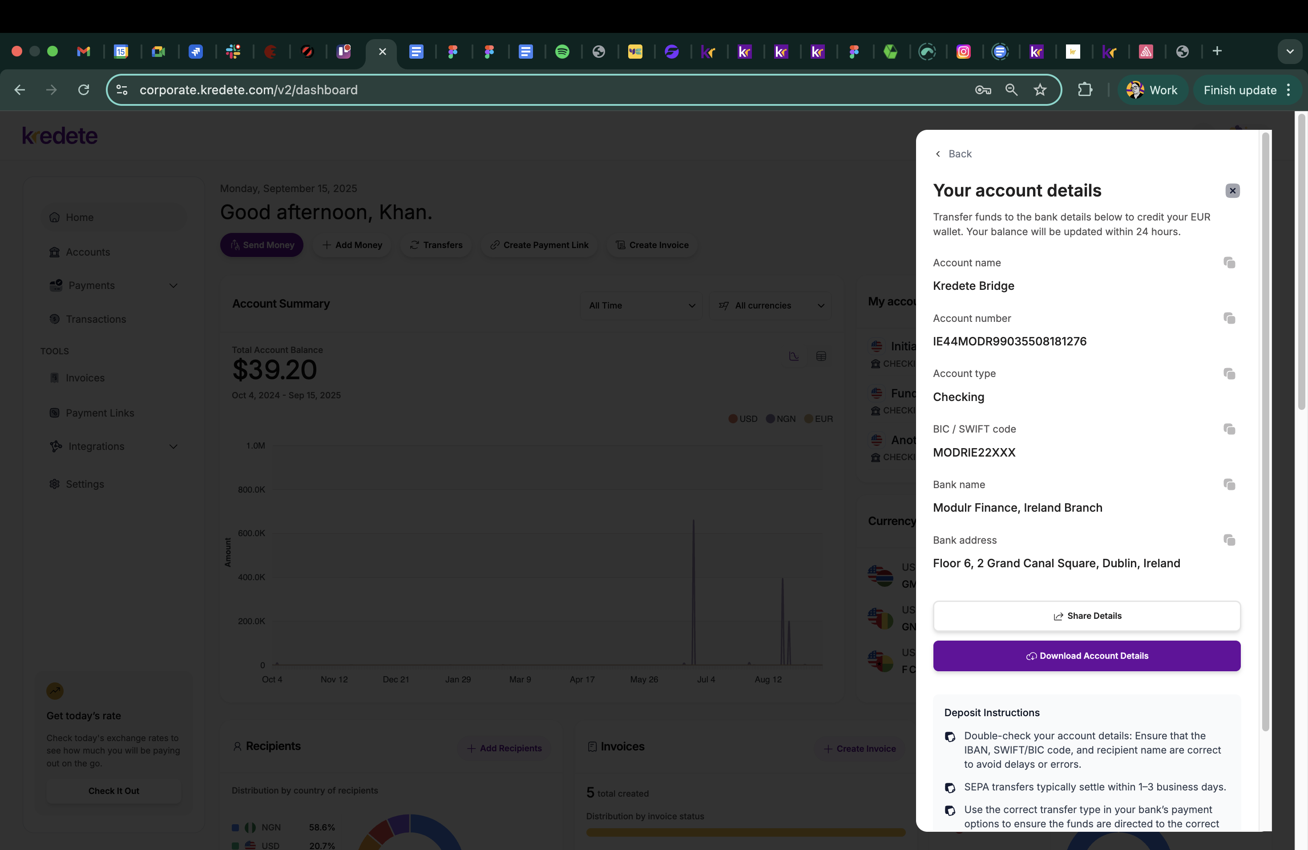Click the browser address bar
The width and height of the screenshot is (1308, 850).
[x=248, y=89]
